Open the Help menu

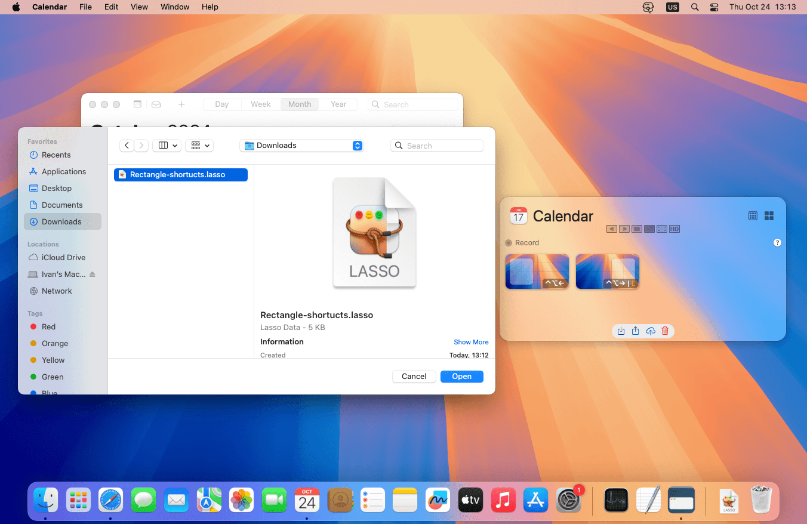tap(210, 7)
